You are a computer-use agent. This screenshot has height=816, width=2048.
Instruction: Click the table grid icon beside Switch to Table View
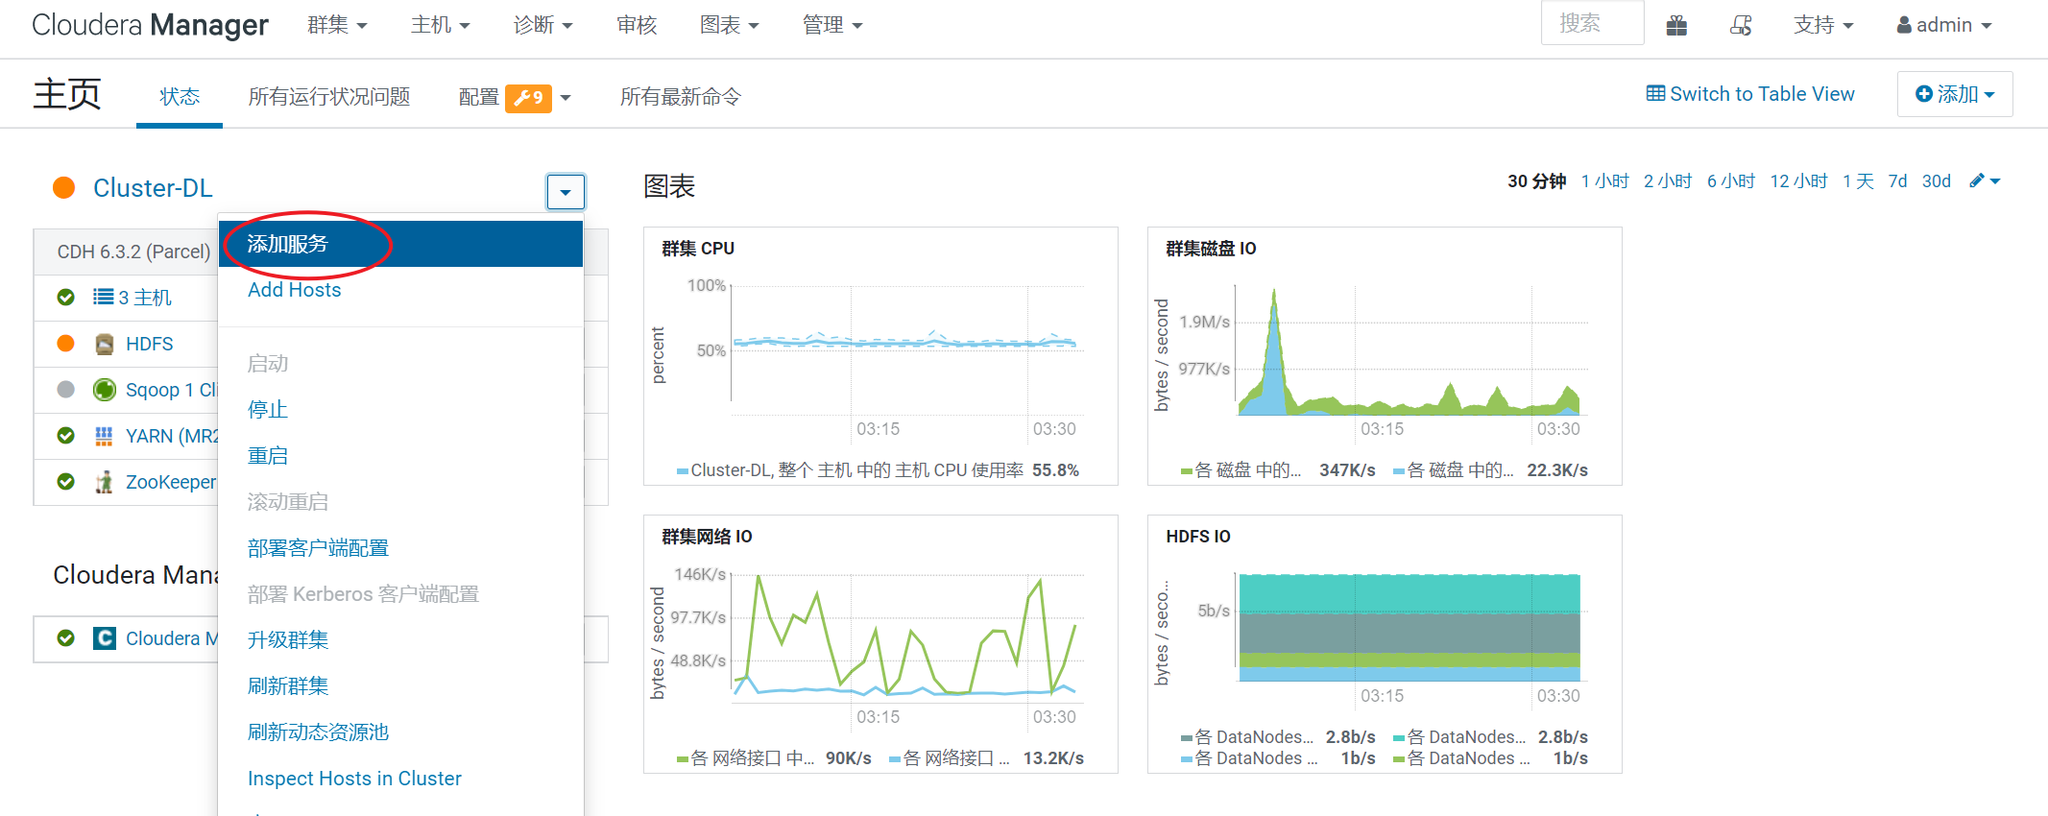pyautogui.click(x=1655, y=93)
